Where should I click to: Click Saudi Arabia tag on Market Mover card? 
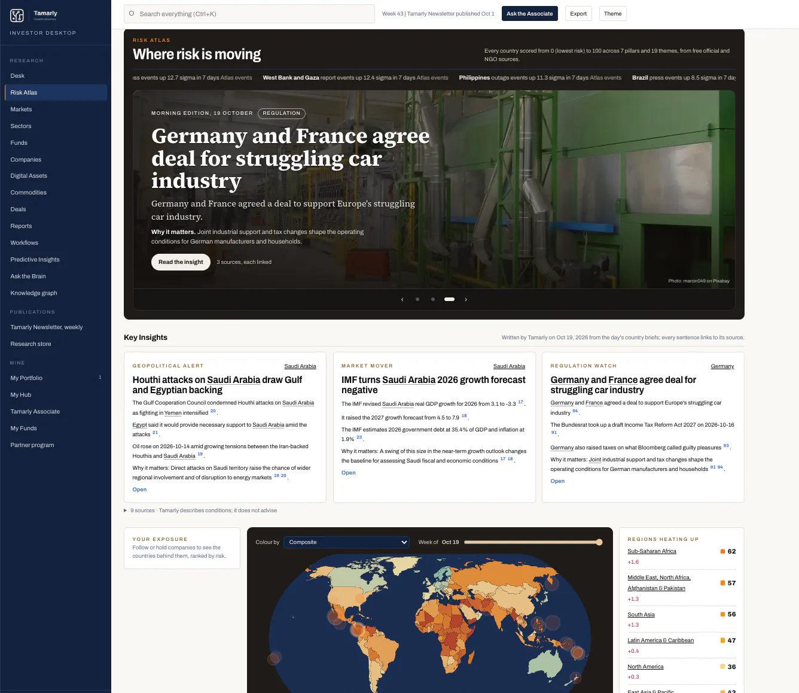509,366
